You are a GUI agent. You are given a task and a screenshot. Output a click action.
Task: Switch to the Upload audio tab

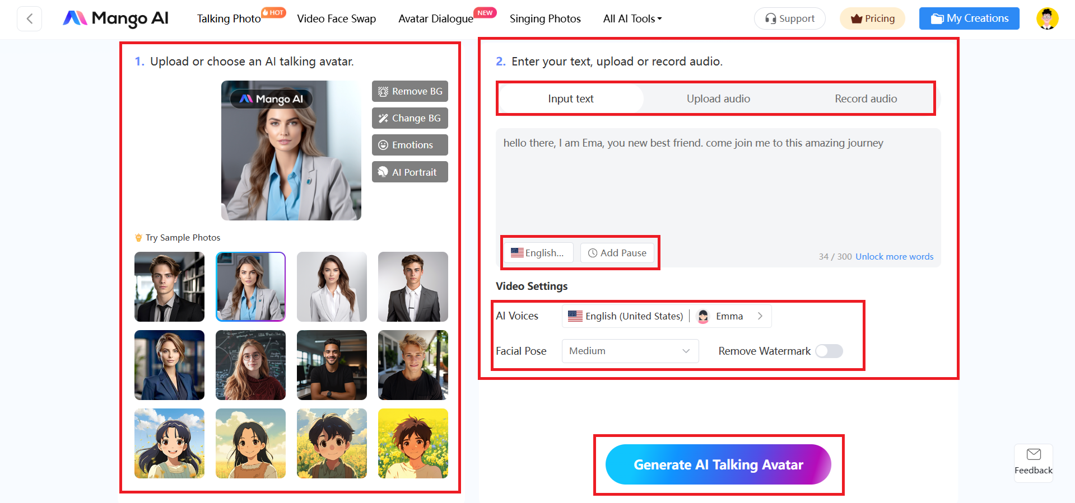[x=718, y=98]
